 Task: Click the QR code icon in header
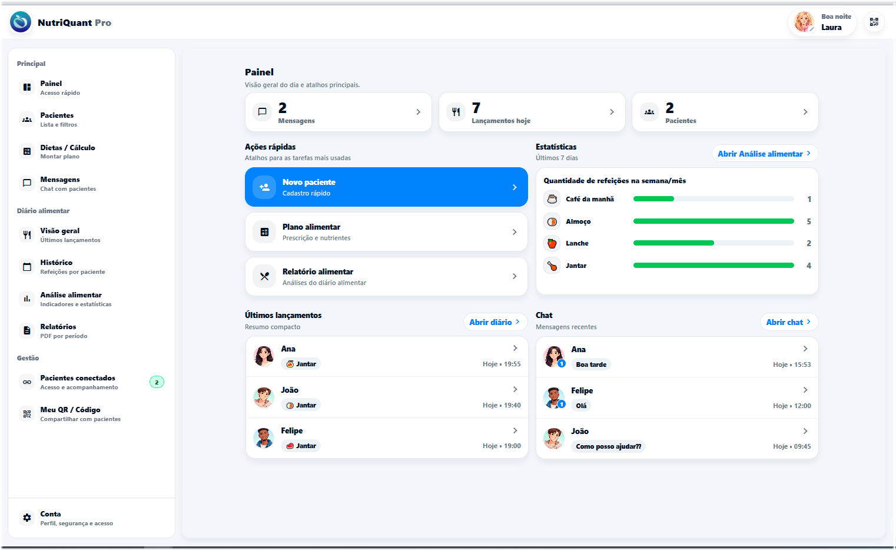(874, 22)
